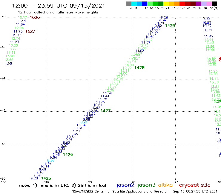Click the wave height value 10.07
Viewport: 221px width, 194px height.
(63, 146)
